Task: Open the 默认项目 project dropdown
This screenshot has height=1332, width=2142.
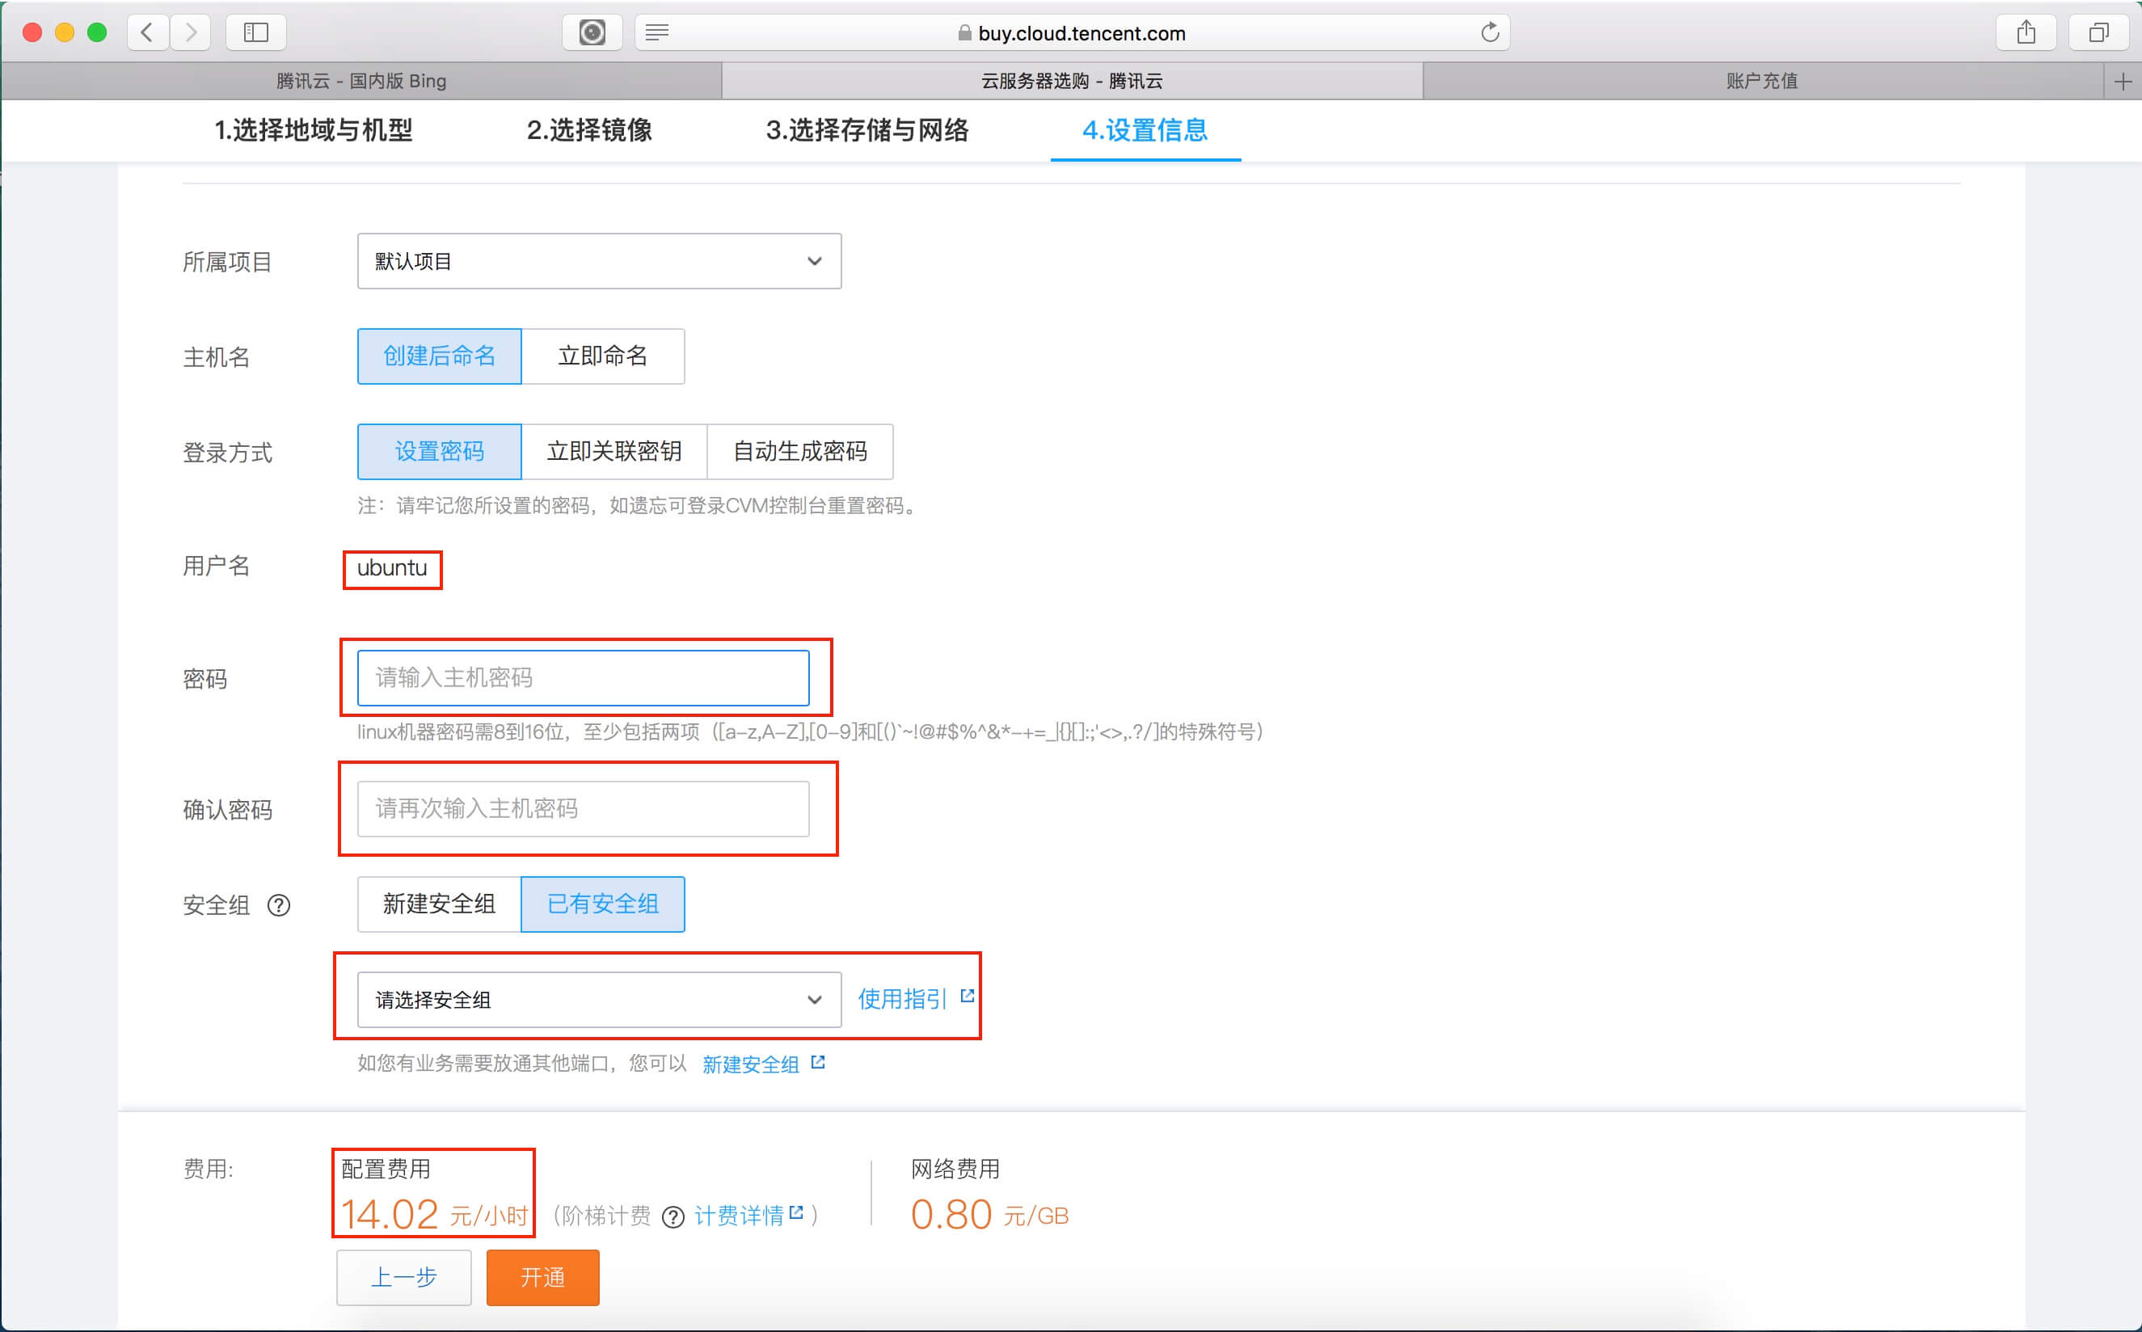Action: [599, 261]
